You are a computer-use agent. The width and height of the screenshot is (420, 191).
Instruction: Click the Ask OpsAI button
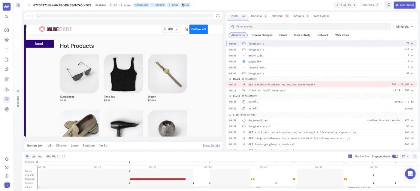pyautogui.click(x=404, y=5)
